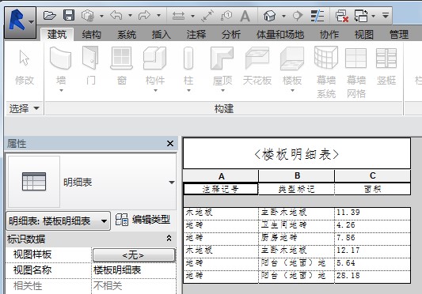The image size is (422, 294).
Task: Select the Column tool
Action: [x=188, y=70]
